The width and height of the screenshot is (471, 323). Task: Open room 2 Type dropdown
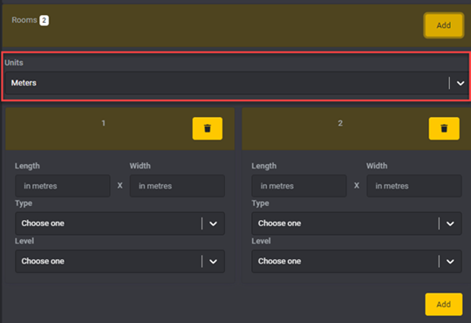pyautogui.click(x=357, y=223)
